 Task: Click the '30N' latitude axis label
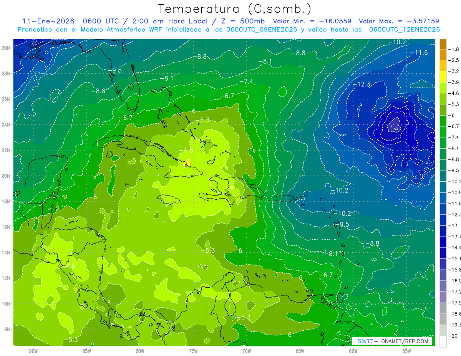coord(7,48)
